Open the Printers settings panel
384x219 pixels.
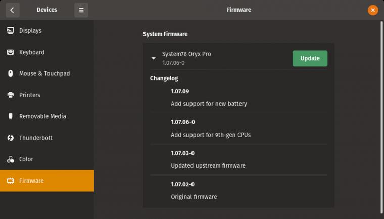[47, 95]
